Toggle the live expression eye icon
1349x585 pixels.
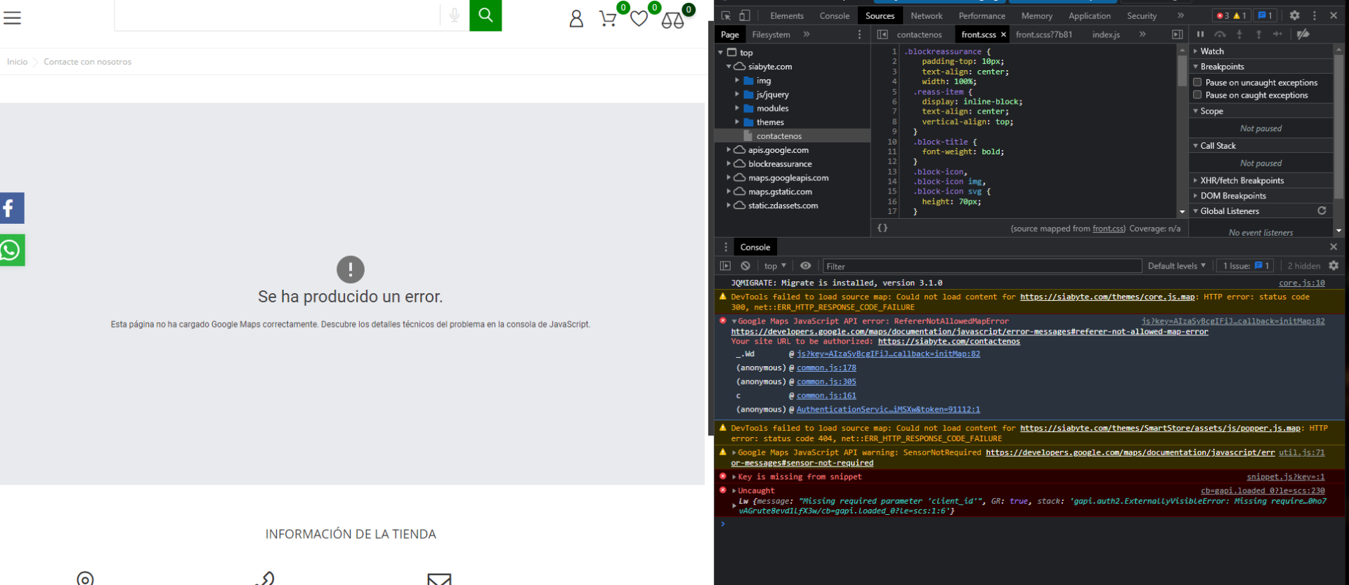point(806,266)
